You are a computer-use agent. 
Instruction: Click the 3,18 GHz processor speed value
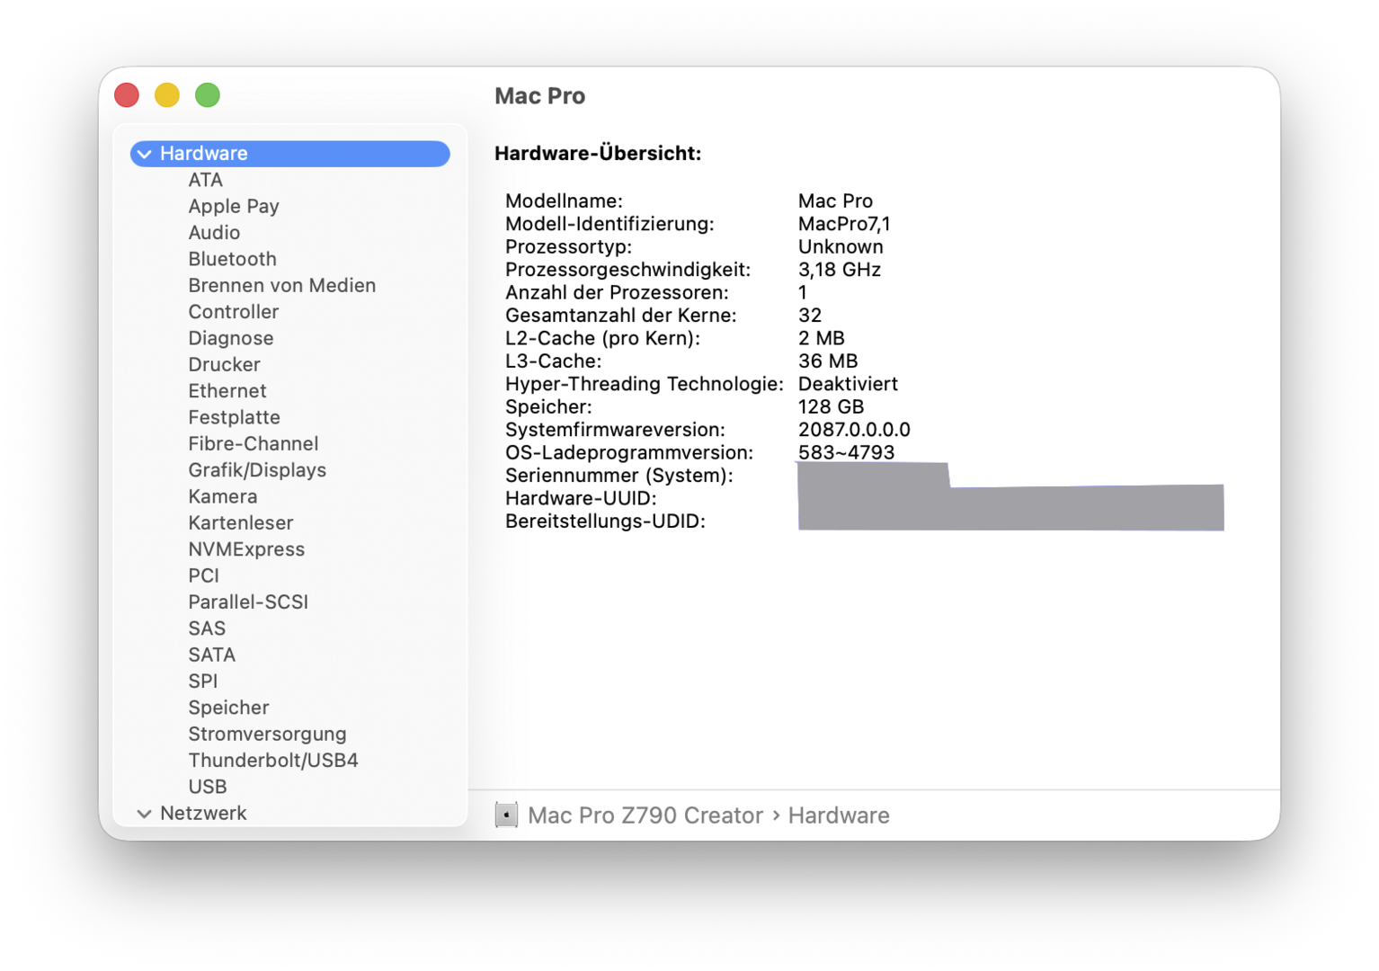tap(840, 270)
